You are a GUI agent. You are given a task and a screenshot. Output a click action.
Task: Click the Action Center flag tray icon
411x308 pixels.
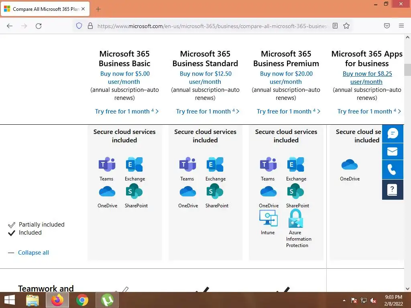pyautogui.click(x=354, y=300)
